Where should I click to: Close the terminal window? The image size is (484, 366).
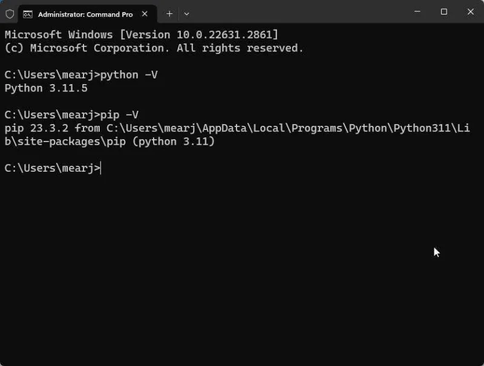pos(471,11)
